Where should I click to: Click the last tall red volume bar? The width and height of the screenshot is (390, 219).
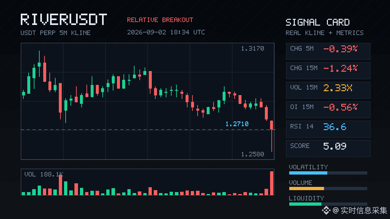pyautogui.click(x=272, y=183)
